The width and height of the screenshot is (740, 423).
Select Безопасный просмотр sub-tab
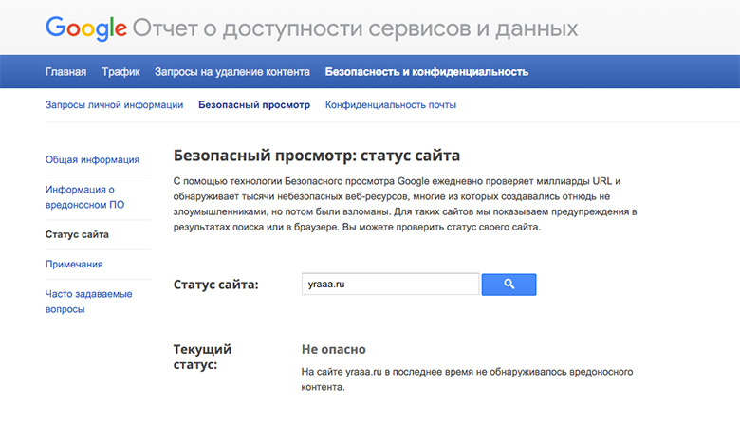254,104
